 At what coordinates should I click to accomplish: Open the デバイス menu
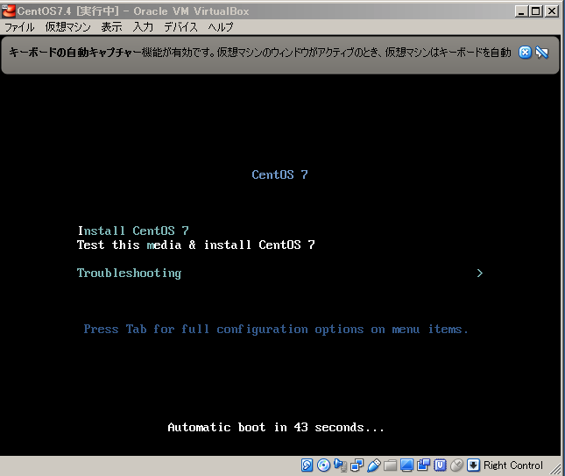[x=180, y=27]
